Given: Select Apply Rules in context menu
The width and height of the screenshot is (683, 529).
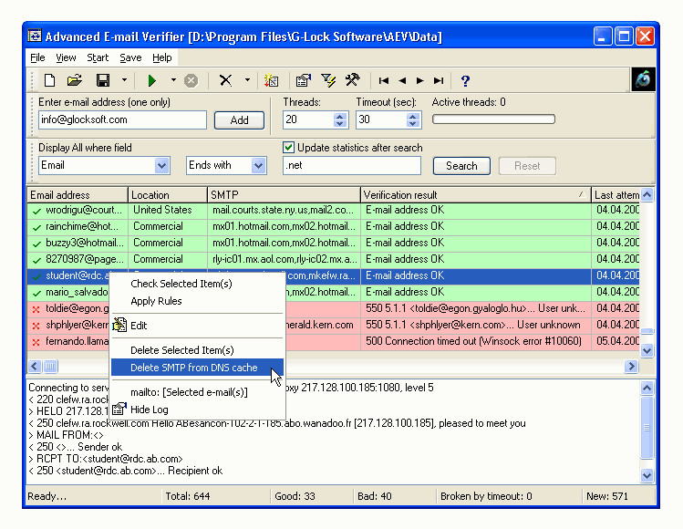Looking at the screenshot, I should click(x=156, y=301).
